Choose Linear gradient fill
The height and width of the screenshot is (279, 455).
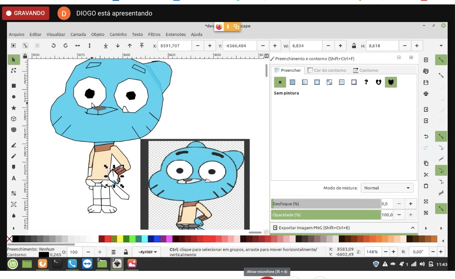point(305,82)
